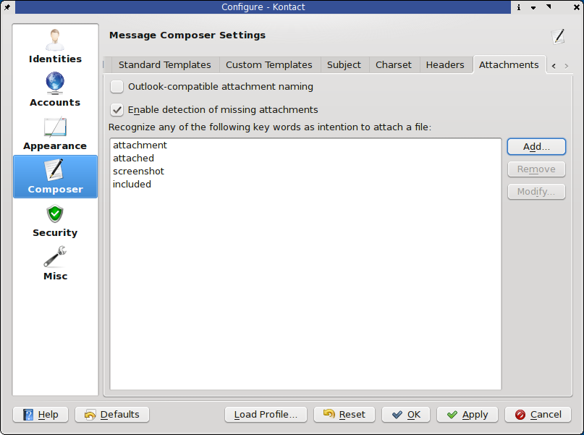Disable detection of missing attachments
584x435 pixels.
point(117,110)
